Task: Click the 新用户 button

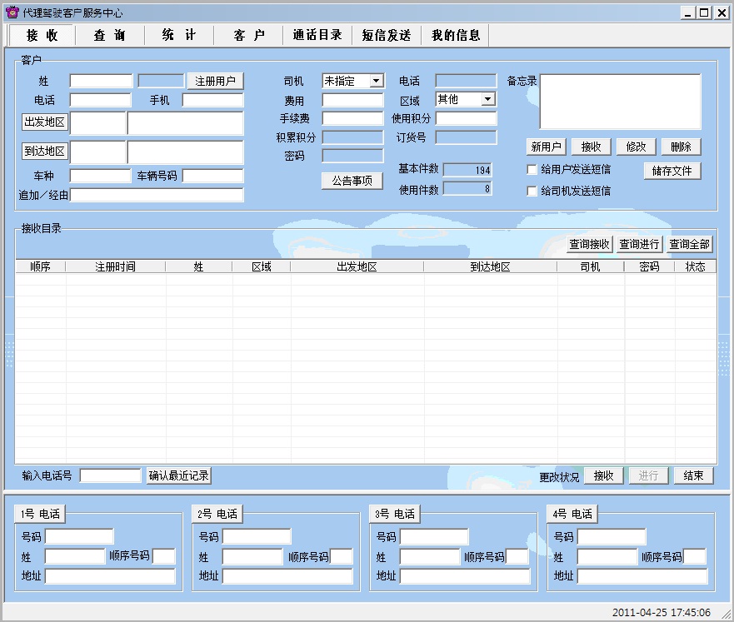Action: point(546,147)
